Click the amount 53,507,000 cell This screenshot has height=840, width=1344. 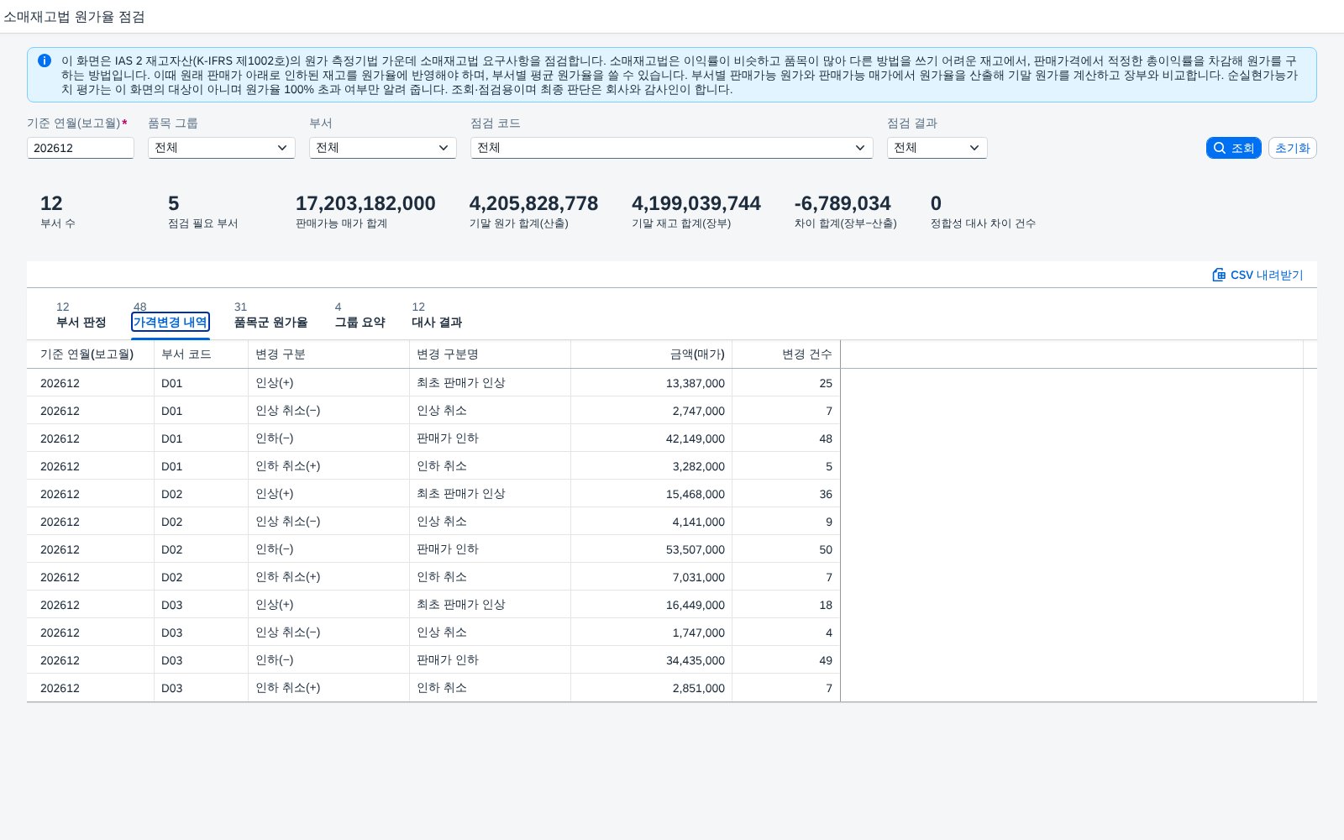coord(652,549)
